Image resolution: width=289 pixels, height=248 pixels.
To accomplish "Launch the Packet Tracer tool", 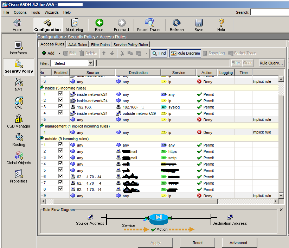I will point(149,25).
